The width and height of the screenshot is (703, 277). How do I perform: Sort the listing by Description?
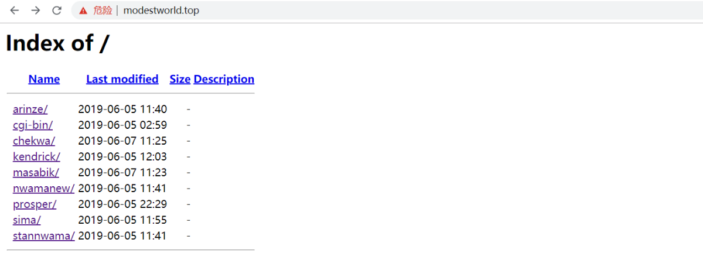click(224, 79)
